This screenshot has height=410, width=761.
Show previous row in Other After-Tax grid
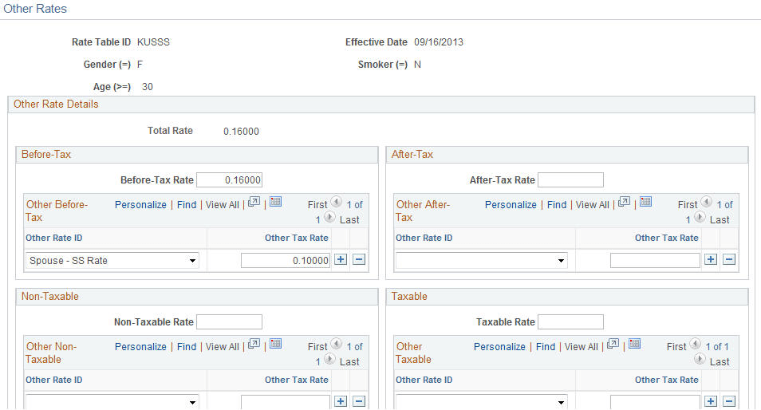(x=707, y=202)
